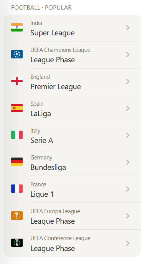The image size is (142, 264).
Task: Open the chevron beside Serie A
Action: pyautogui.click(x=128, y=135)
